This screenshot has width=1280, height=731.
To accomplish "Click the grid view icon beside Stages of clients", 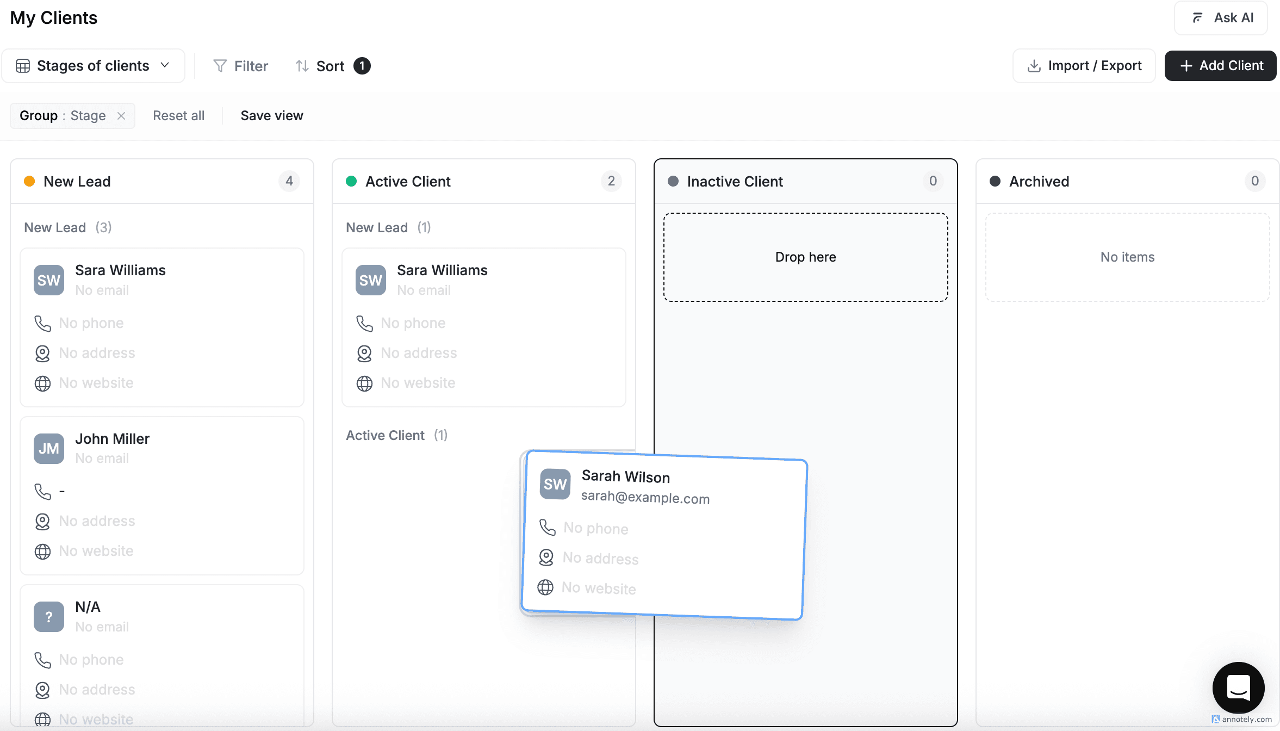I will (22, 65).
